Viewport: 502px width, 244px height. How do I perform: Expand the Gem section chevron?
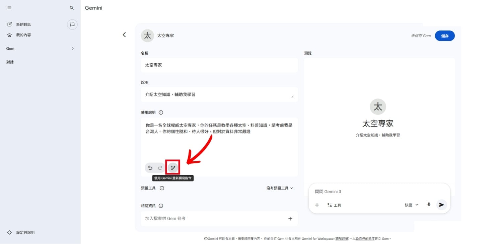point(73,48)
